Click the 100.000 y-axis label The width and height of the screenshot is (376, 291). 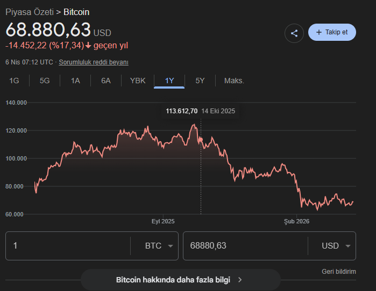click(16, 158)
